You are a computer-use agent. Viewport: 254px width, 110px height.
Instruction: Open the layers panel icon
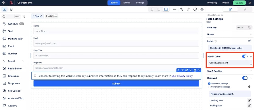(11, 9)
